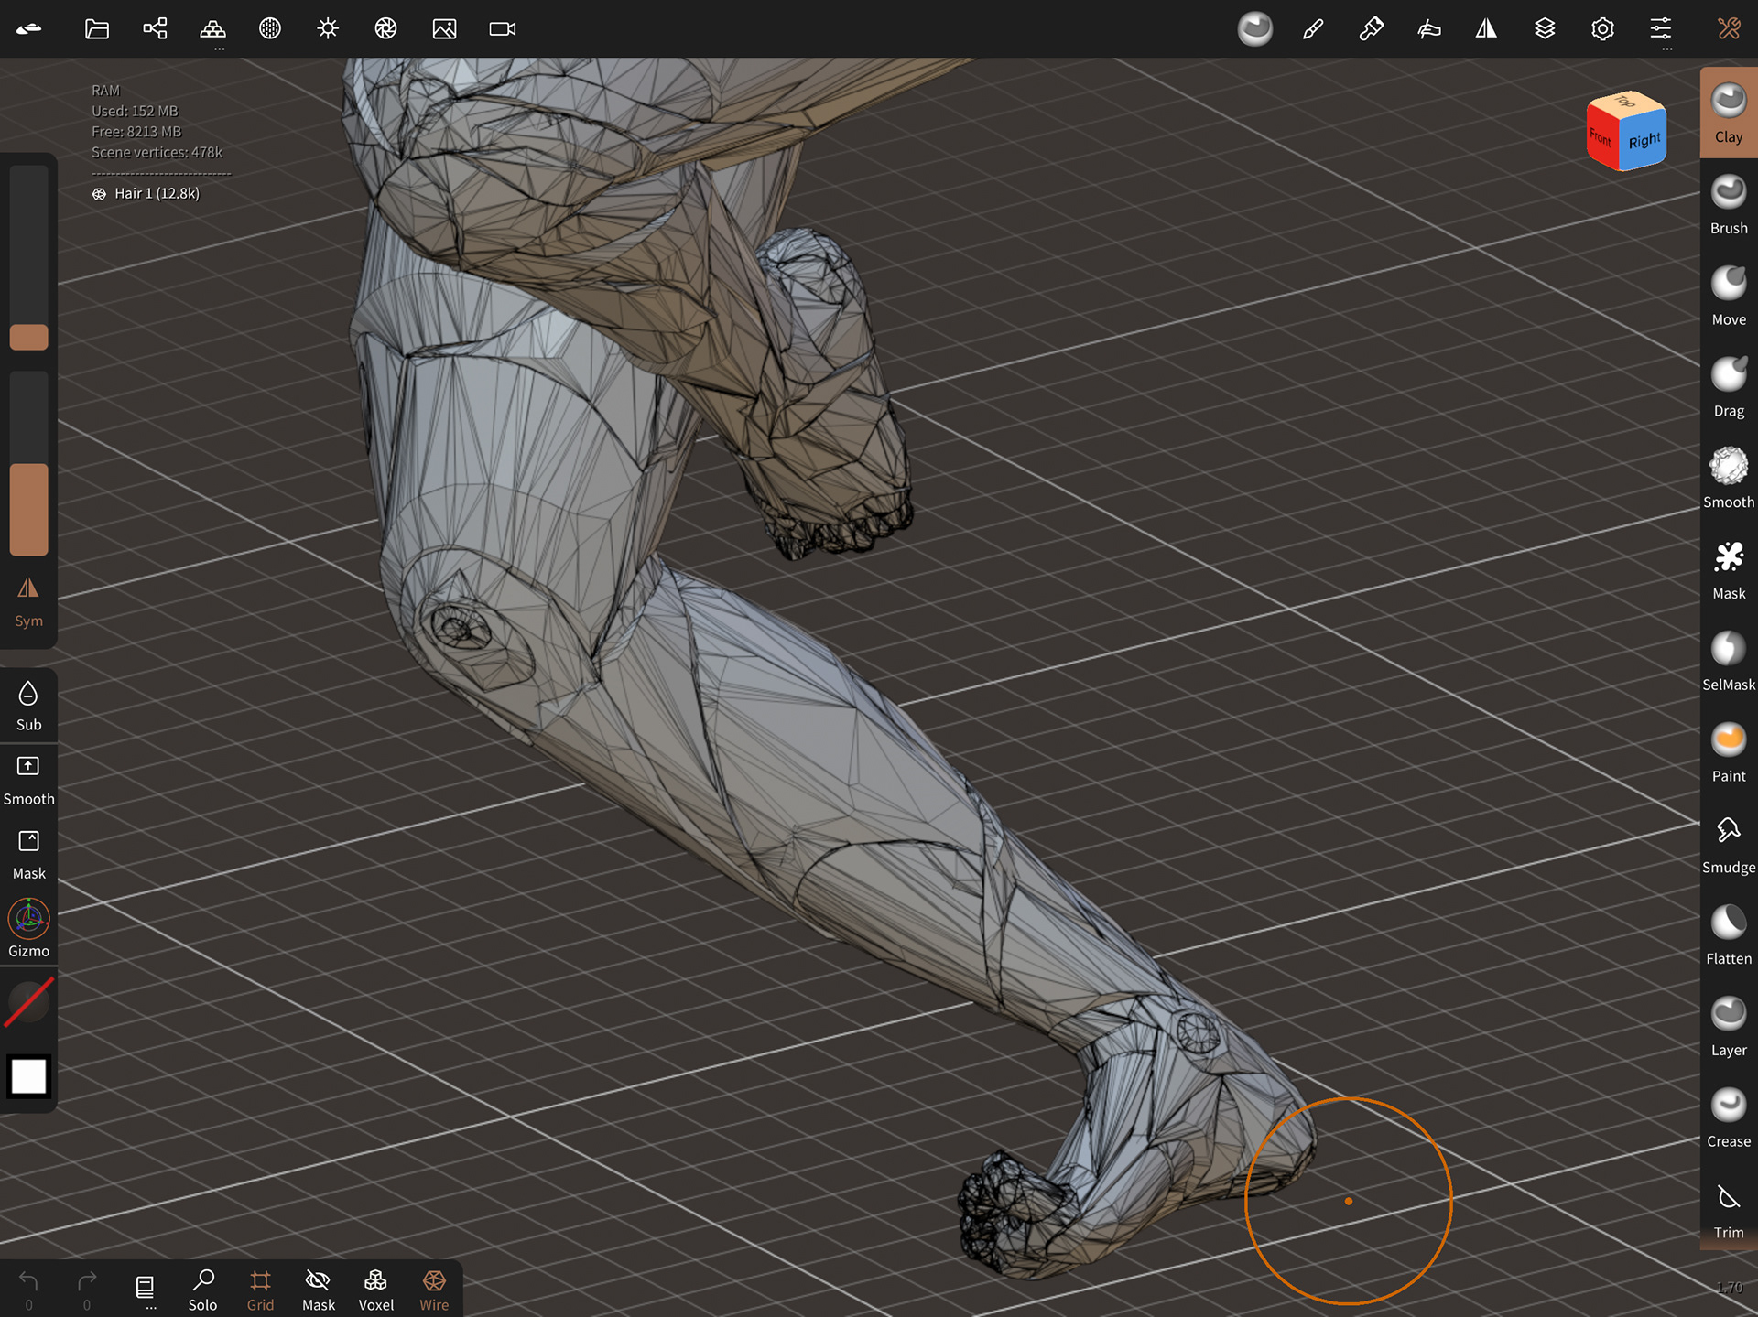Click the alpha material preview with red line

[x=28, y=1003]
